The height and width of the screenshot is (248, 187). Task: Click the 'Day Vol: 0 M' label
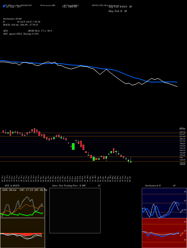pos(117,11)
